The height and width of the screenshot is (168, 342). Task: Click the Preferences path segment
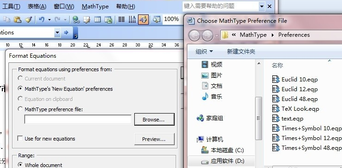coord(294,35)
